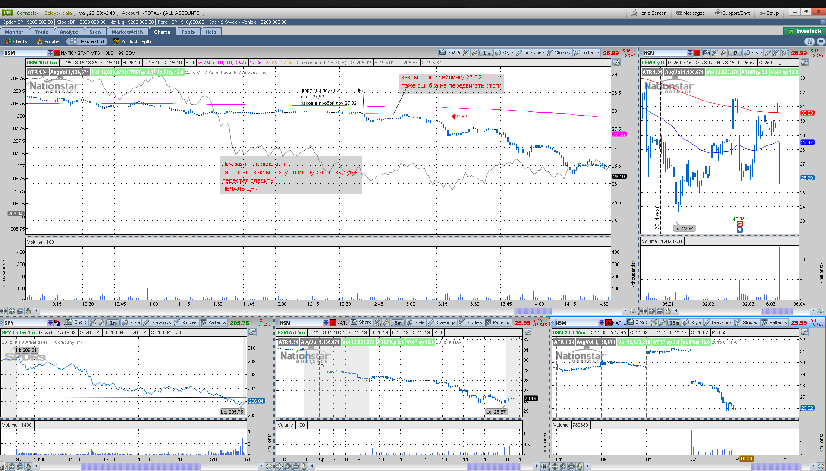The height and width of the screenshot is (471, 826).
Task: Select the pan hand tool under main chart
Action: coord(28,311)
